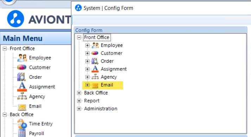Collapse Front Office node in Config Form
The height and width of the screenshot is (137, 251).
pos(79,38)
